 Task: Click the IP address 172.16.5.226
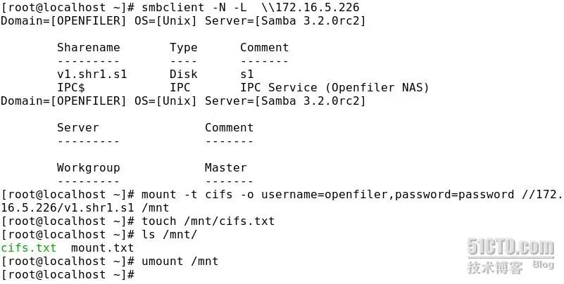pyautogui.click(x=318, y=7)
